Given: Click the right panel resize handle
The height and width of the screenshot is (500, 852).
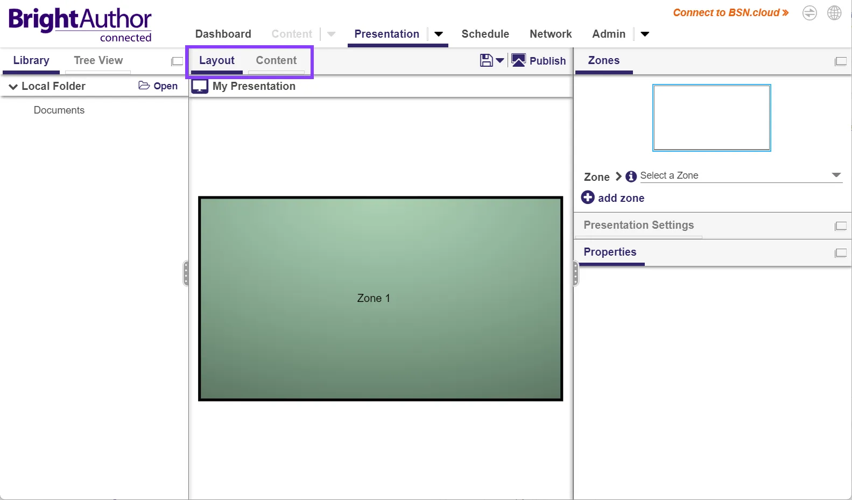Looking at the screenshot, I should click(x=575, y=273).
